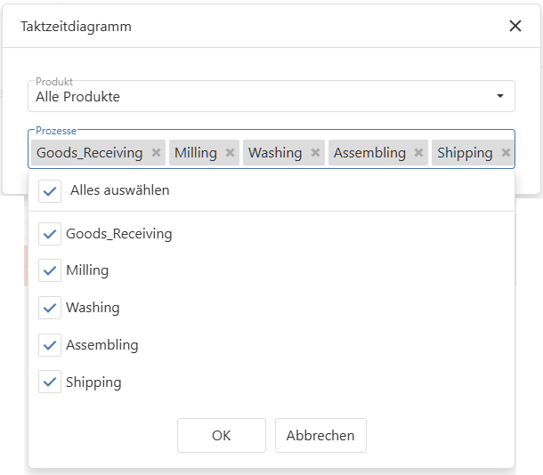Remove the Milling chip
This screenshot has height=475, width=543.
click(x=230, y=153)
